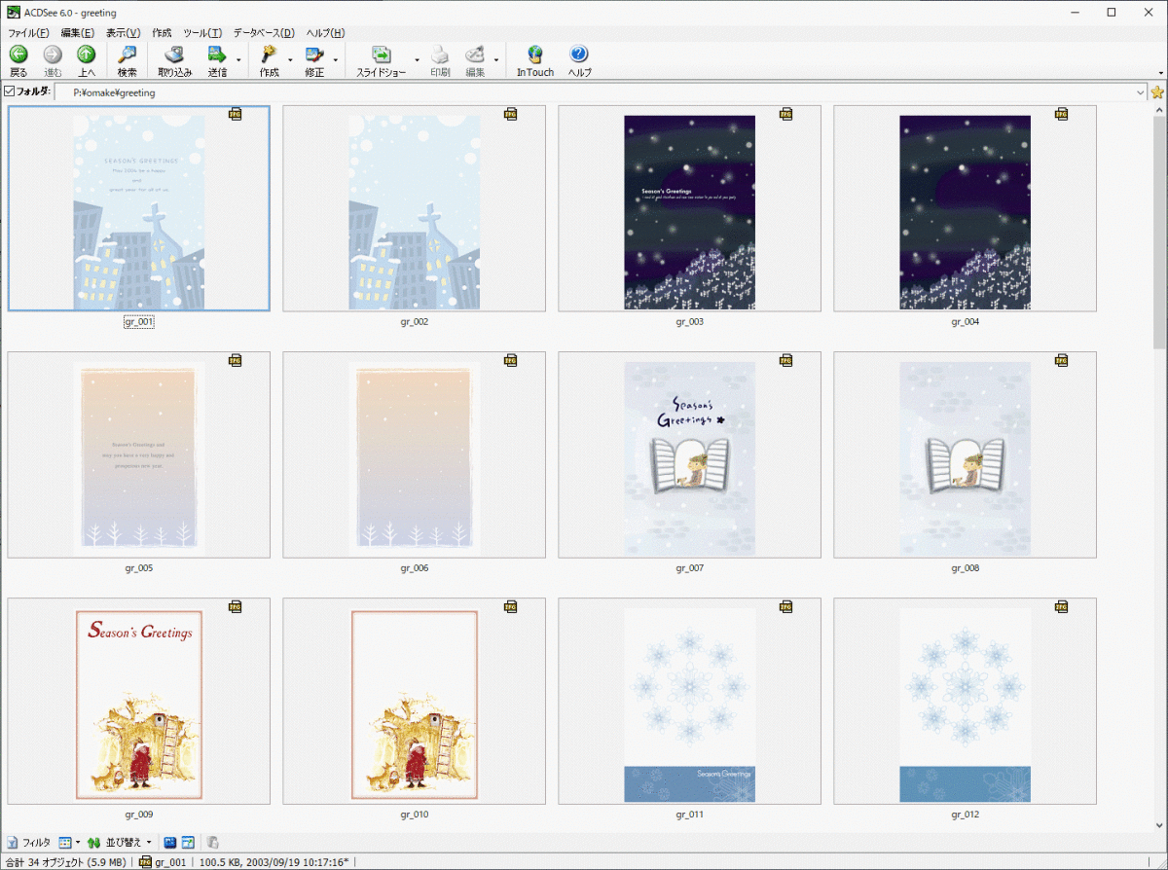
Task: Select the gr_001 thumbnail
Action: pyautogui.click(x=138, y=207)
